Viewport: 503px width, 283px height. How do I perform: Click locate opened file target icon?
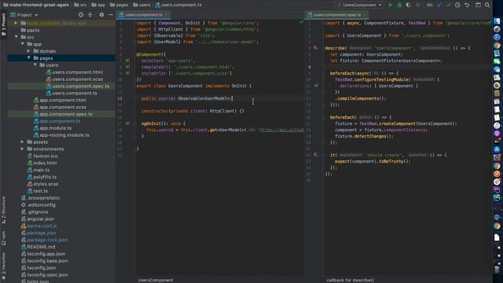(x=81, y=15)
